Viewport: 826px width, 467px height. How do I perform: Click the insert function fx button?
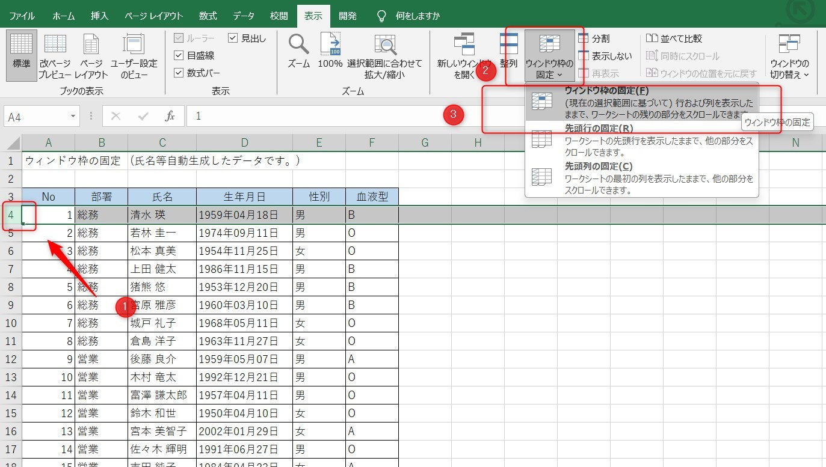170,116
